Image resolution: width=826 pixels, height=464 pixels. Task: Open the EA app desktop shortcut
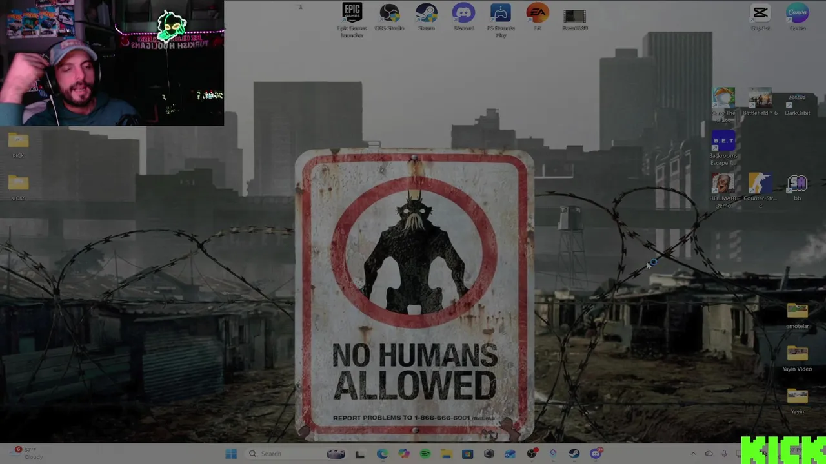click(538, 17)
